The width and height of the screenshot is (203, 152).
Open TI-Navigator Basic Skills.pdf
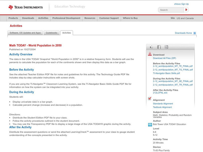166,73
